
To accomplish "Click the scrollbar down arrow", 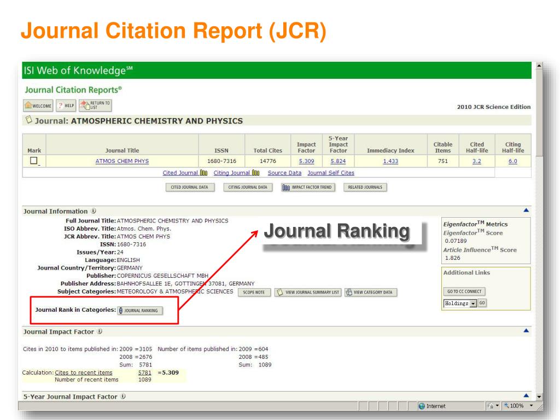I will click(x=539, y=396).
